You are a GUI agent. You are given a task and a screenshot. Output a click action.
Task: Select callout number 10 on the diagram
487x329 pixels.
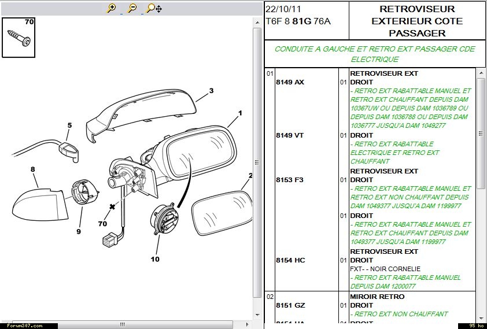[x=155, y=259]
